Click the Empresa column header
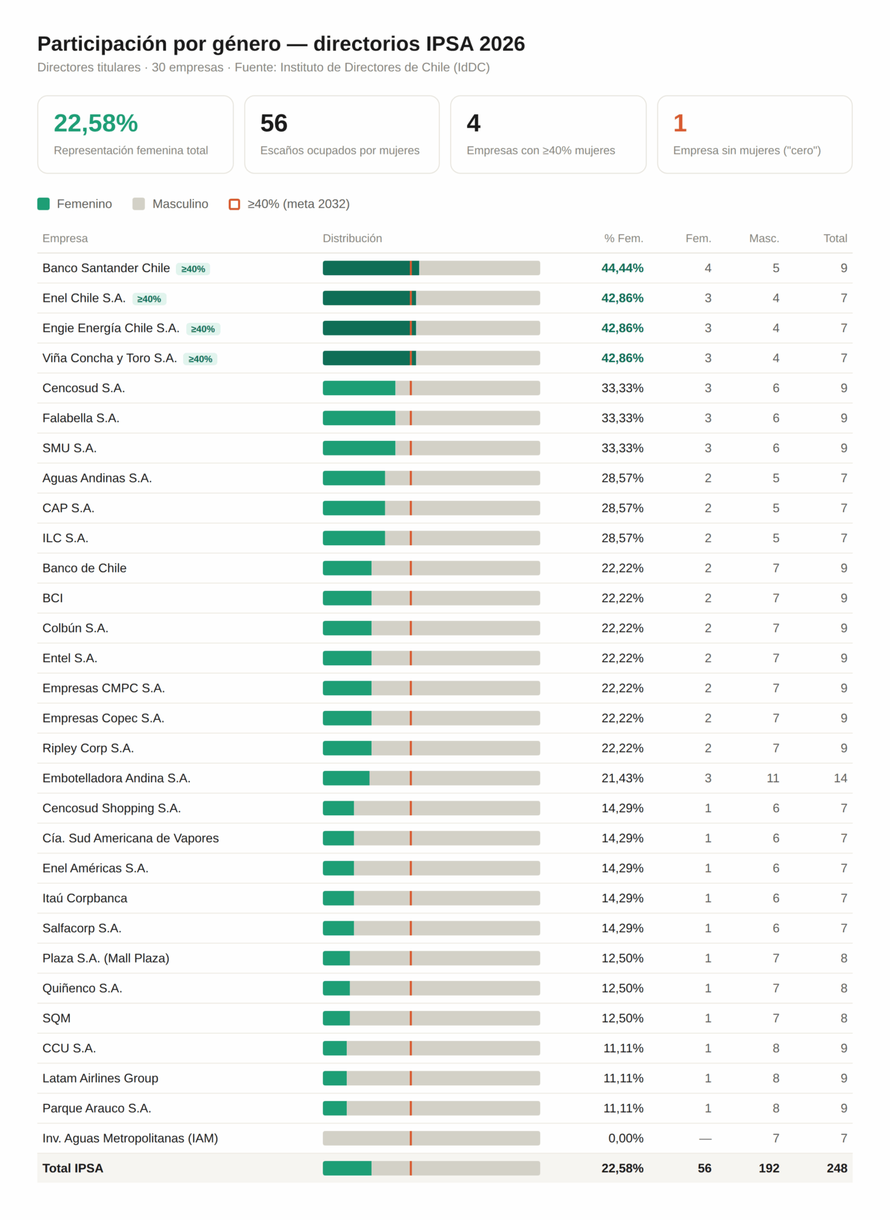 [65, 238]
